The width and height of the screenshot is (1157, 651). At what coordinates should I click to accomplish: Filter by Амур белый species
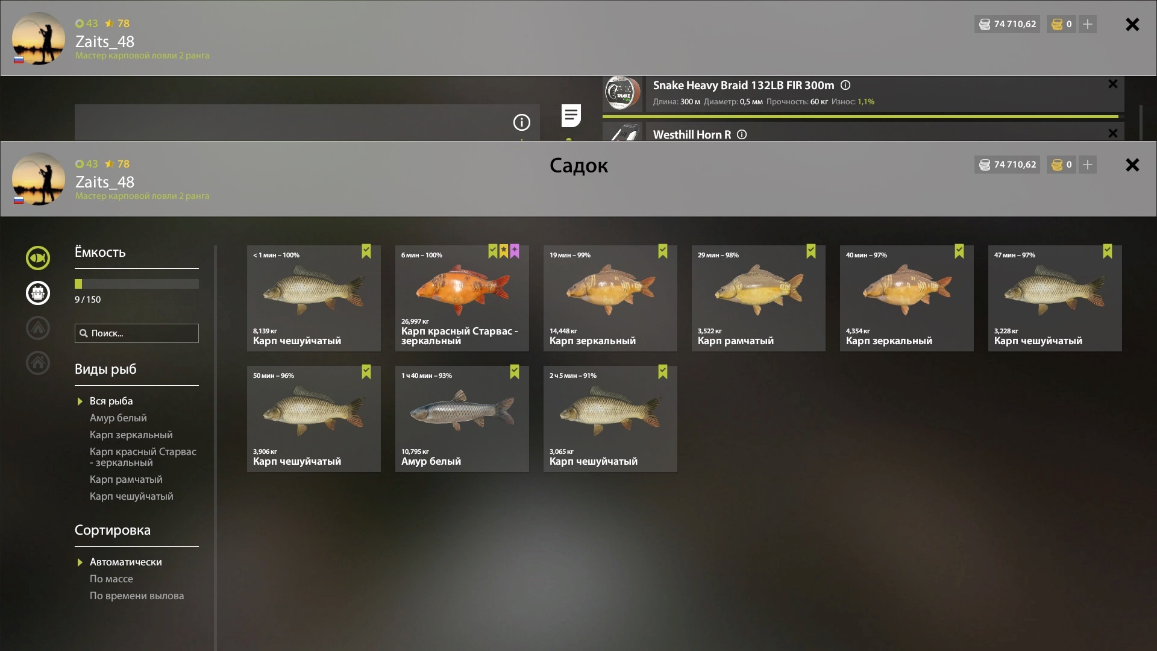118,418
